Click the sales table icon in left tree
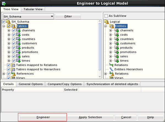 coord(18,56)
